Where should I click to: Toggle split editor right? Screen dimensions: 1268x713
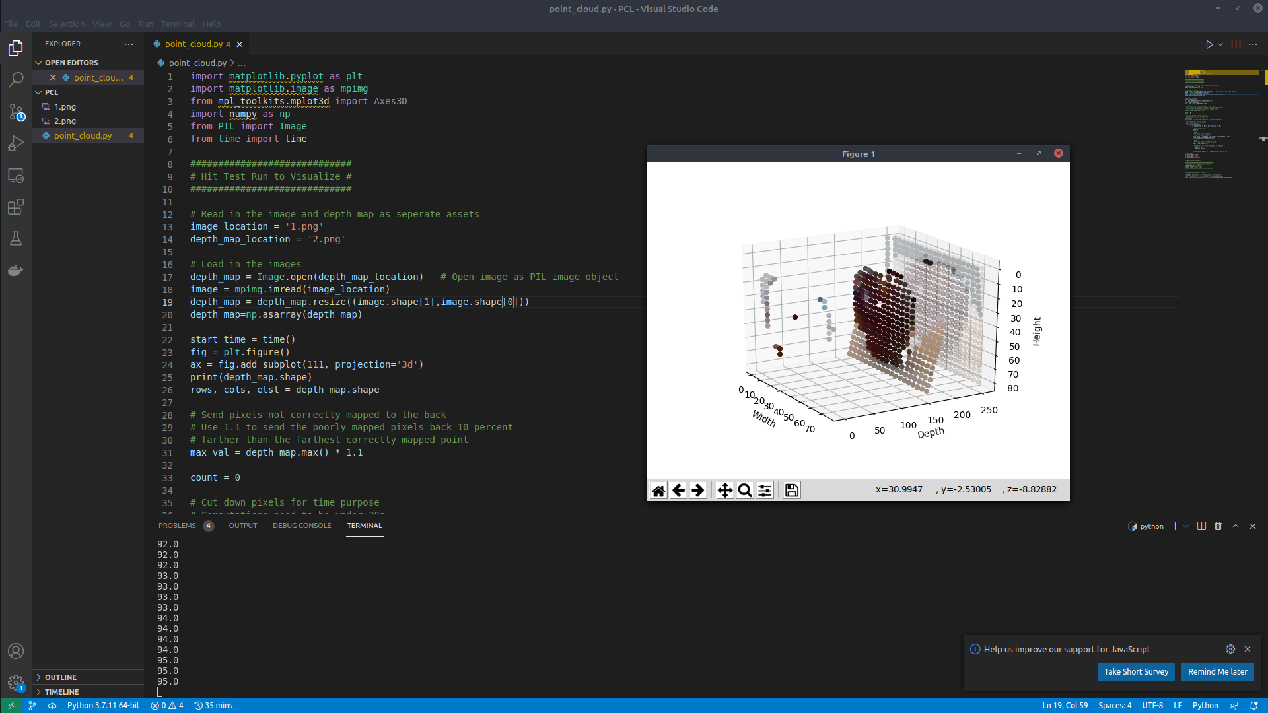1236,44
